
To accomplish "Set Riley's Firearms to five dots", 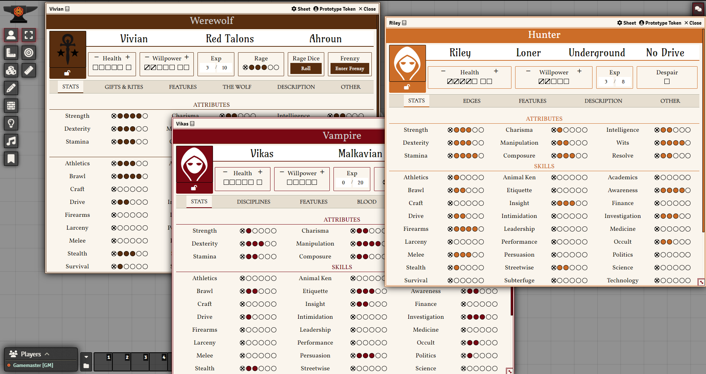I will [x=481, y=229].
